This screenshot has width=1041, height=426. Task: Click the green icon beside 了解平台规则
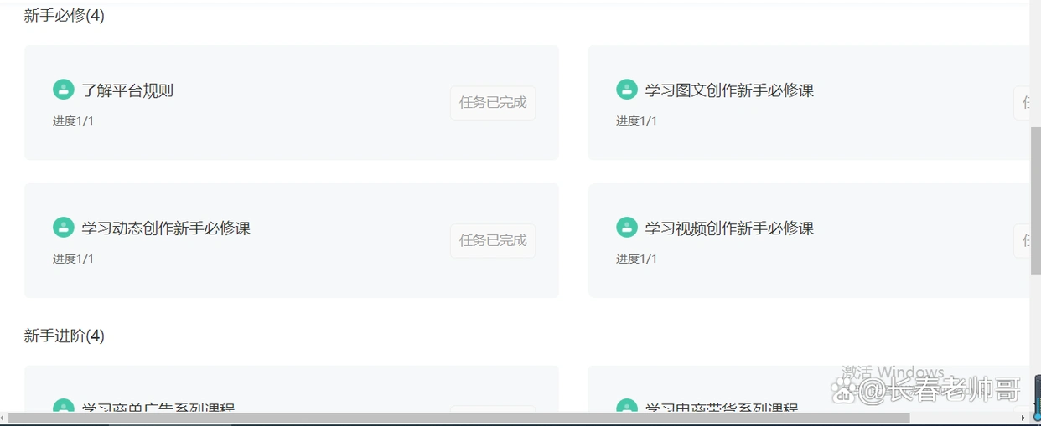pyautogui.click(x=64, y=90)
